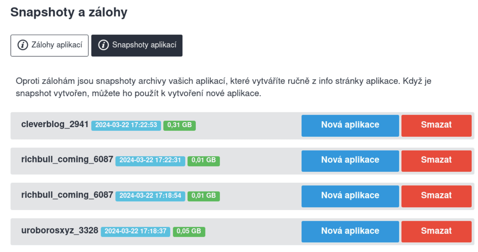
Task: Nová aplikace for richbull_coming_6087 17:22:31 snapshot
Action: 350,161
